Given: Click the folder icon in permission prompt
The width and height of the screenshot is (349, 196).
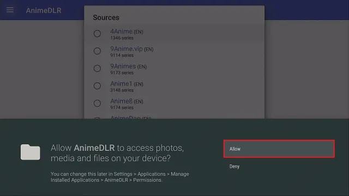Looking at the screenshot, I should (31, 152).
